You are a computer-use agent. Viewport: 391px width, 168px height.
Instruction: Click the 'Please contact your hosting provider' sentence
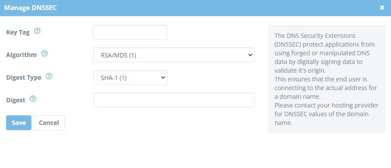click(x=326, y=114)
